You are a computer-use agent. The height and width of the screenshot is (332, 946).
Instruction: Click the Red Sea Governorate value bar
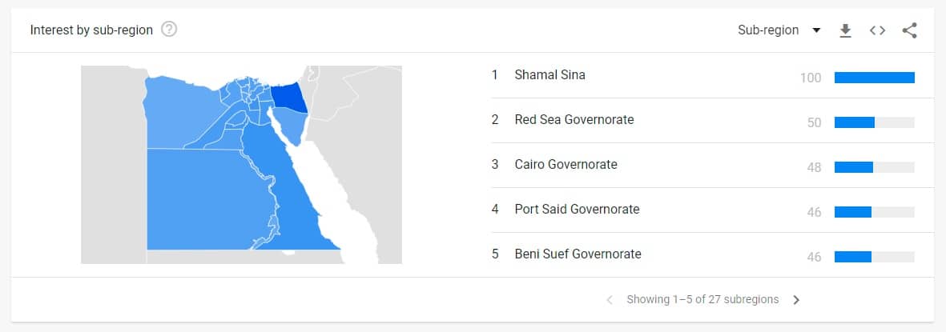point(874,122)
